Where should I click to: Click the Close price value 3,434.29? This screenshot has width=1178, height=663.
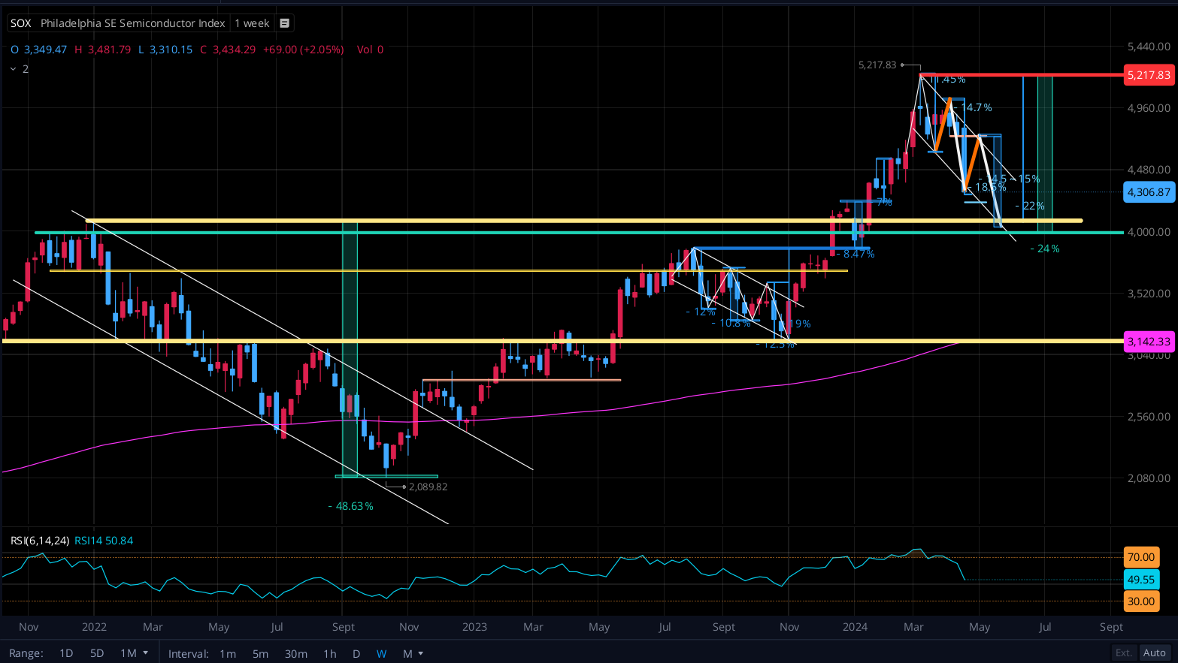tap(234, 50)
